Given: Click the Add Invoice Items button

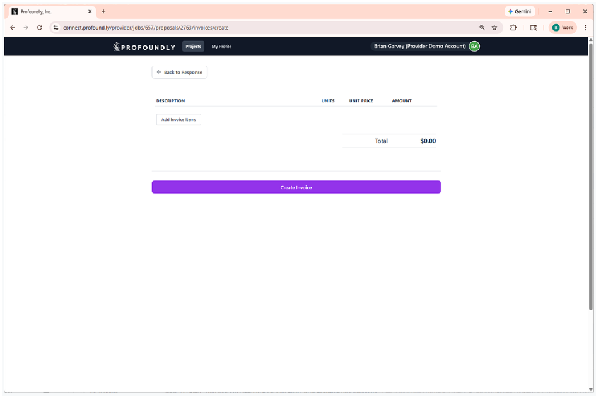Looking at the screenshot, I should [x=178, y=119].
